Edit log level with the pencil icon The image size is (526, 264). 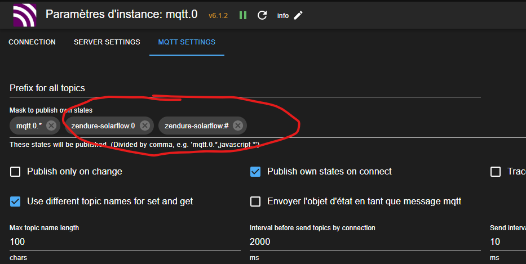click(x=298, y=15)
